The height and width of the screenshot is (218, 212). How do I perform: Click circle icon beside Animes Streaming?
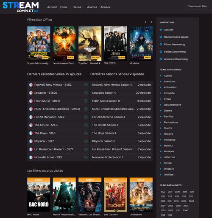click(x=161, y=59)
